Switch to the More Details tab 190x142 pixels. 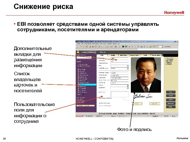click(x=123, y=55)
